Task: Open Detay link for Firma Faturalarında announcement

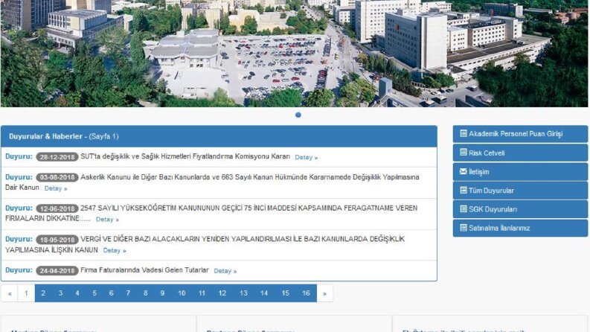Action: point(225,271)
